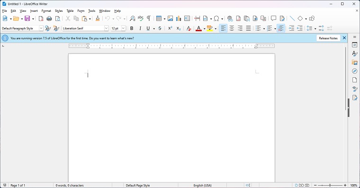Click the Clear Direct Formatting icon
Viewport: 360px width, 188px height.
point(189,28)
